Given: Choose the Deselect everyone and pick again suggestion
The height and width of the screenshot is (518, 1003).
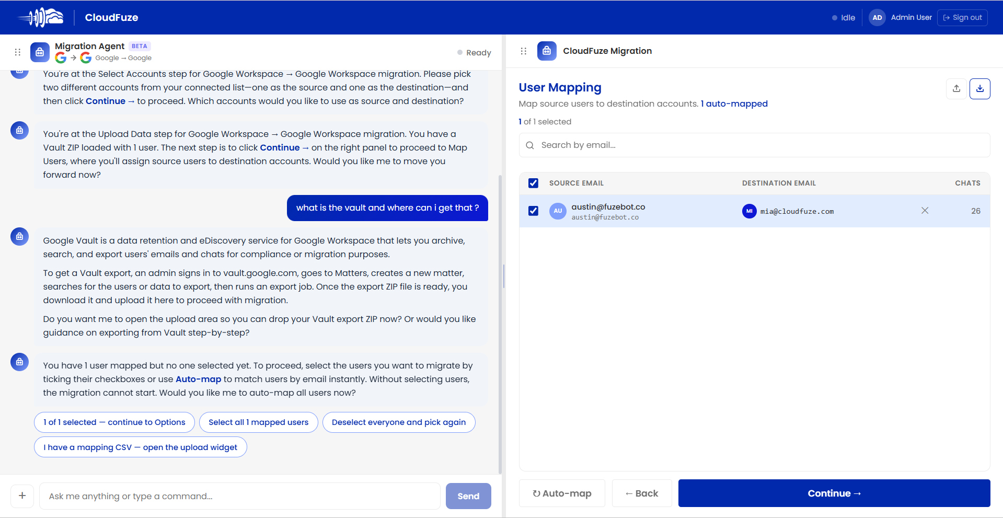Looking at the screenshot, I should [x=399, y=422].
